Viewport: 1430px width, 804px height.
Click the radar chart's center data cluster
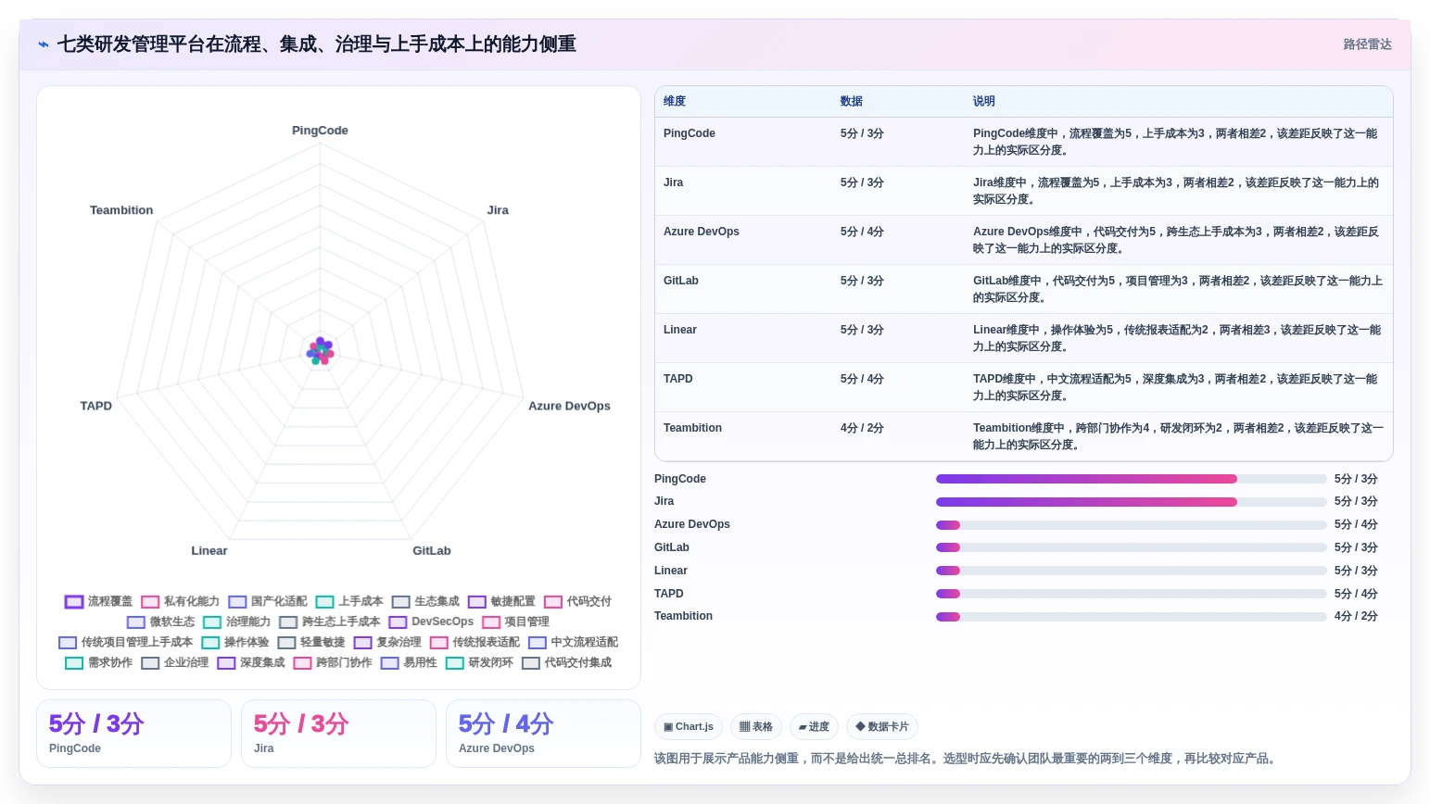320,351
